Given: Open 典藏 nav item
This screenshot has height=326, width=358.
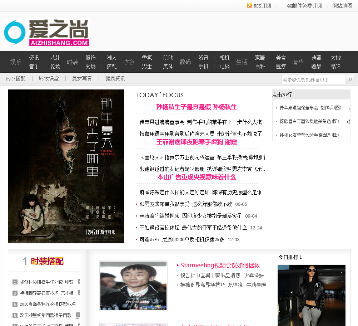Looking at the screenshot, I should [317, 58].
